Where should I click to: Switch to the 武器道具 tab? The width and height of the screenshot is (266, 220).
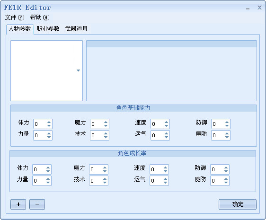[76, 29]
